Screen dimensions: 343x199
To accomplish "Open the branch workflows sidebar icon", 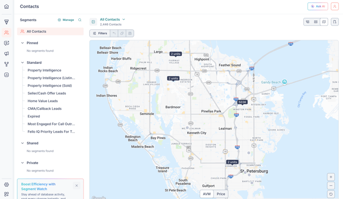I will [x=7, y=64].
